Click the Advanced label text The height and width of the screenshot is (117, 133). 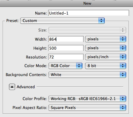(x=26, y=87)
